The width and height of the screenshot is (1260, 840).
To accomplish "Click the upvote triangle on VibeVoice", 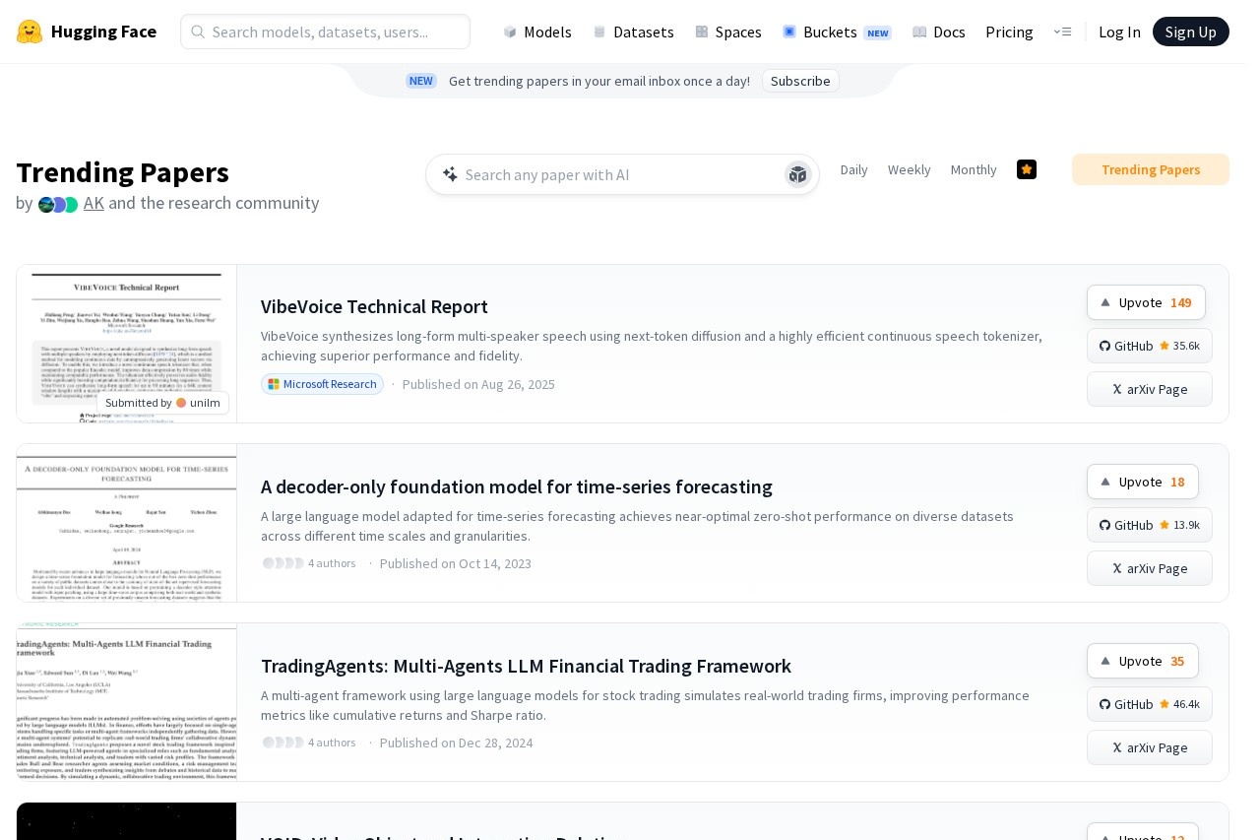I will click(x=1105, y=302).
